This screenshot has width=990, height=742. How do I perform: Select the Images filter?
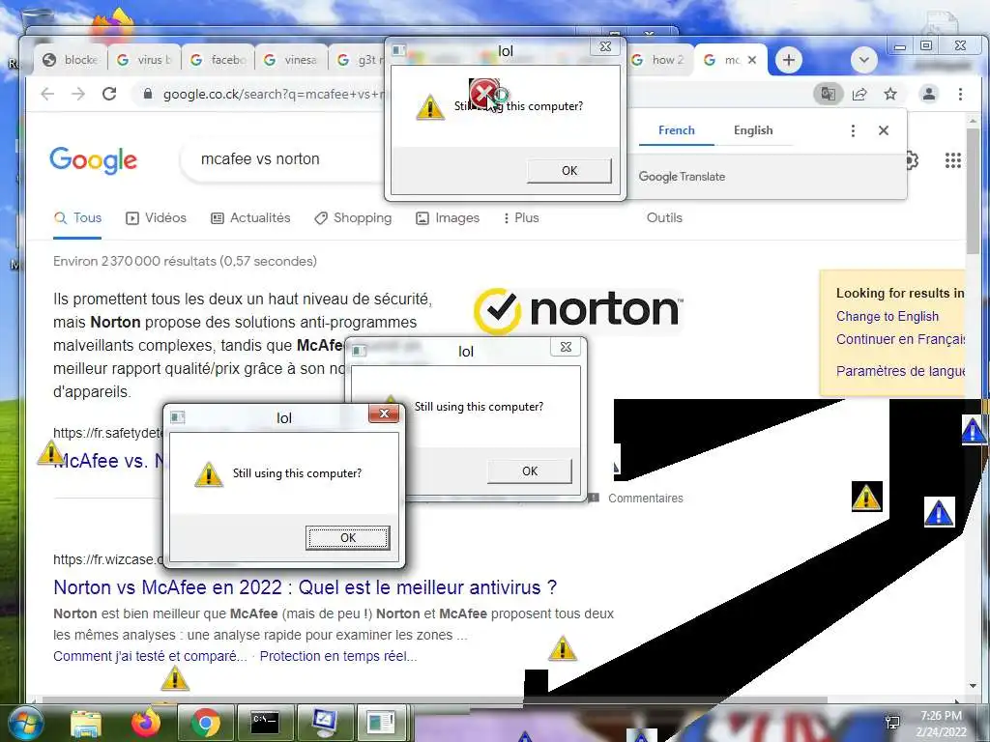pyautogui.click(x=448, y=217)
